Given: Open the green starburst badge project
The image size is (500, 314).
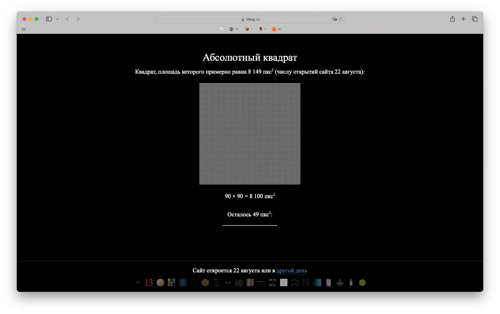Looking at the screenshot, I should 362,283.
